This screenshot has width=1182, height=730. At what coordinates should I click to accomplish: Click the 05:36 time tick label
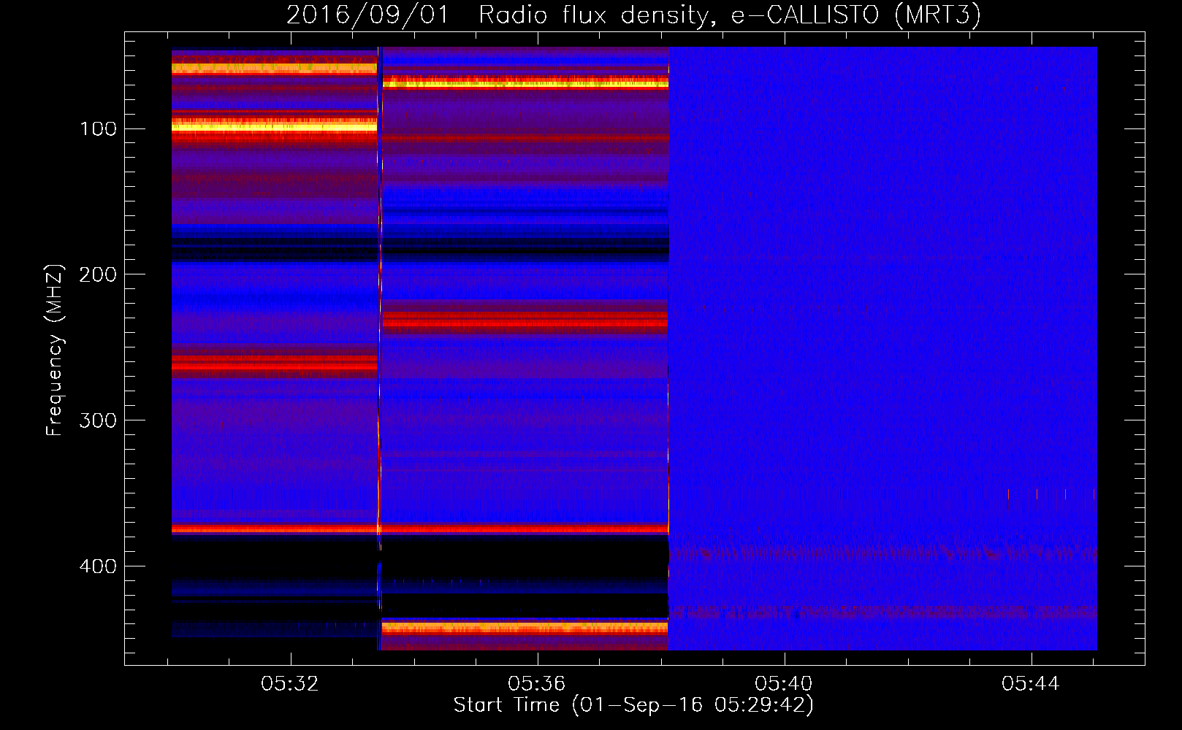(537, 684)
